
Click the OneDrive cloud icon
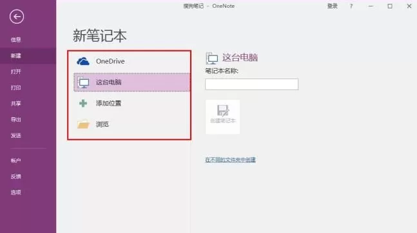tap(83, 61)
